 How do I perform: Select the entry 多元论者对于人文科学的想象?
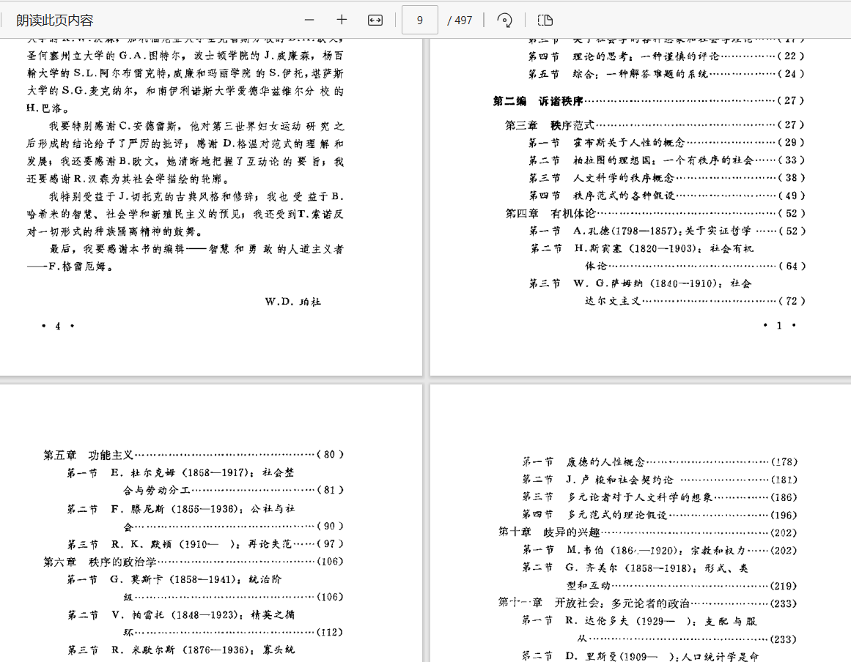click(660, 497)
